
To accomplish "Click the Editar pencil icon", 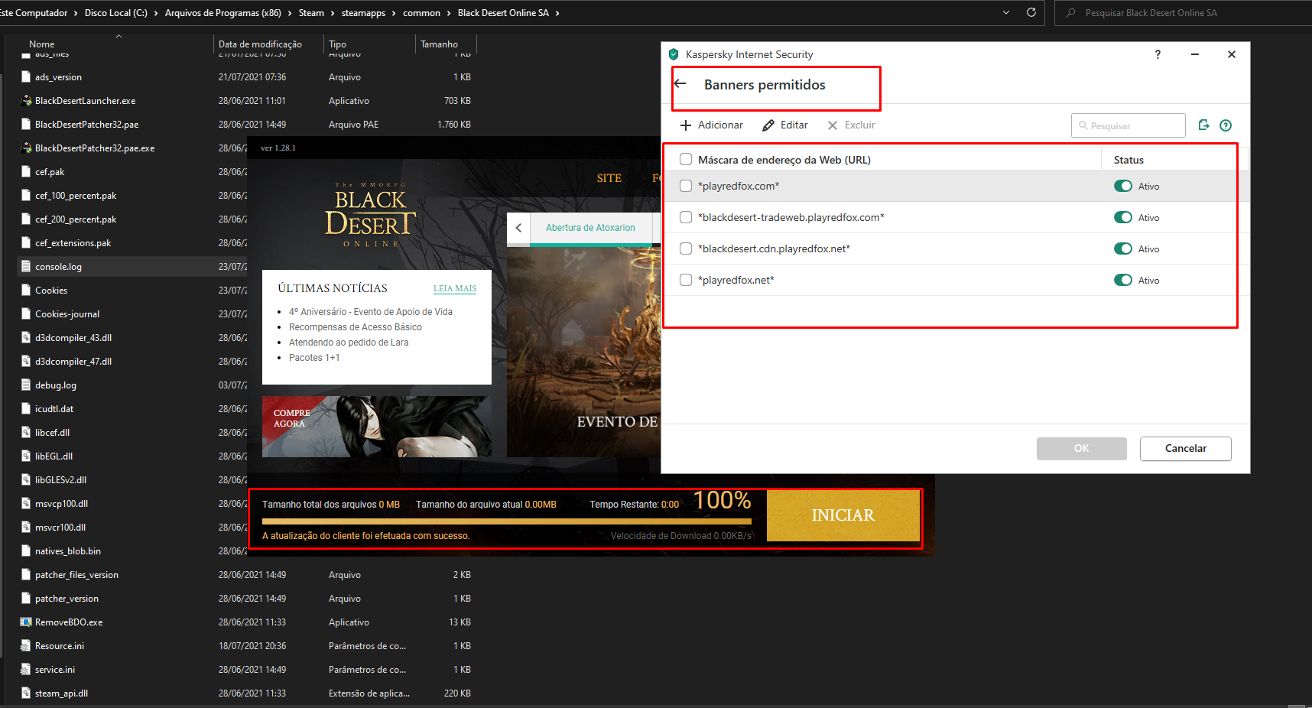I will (768, 125).
